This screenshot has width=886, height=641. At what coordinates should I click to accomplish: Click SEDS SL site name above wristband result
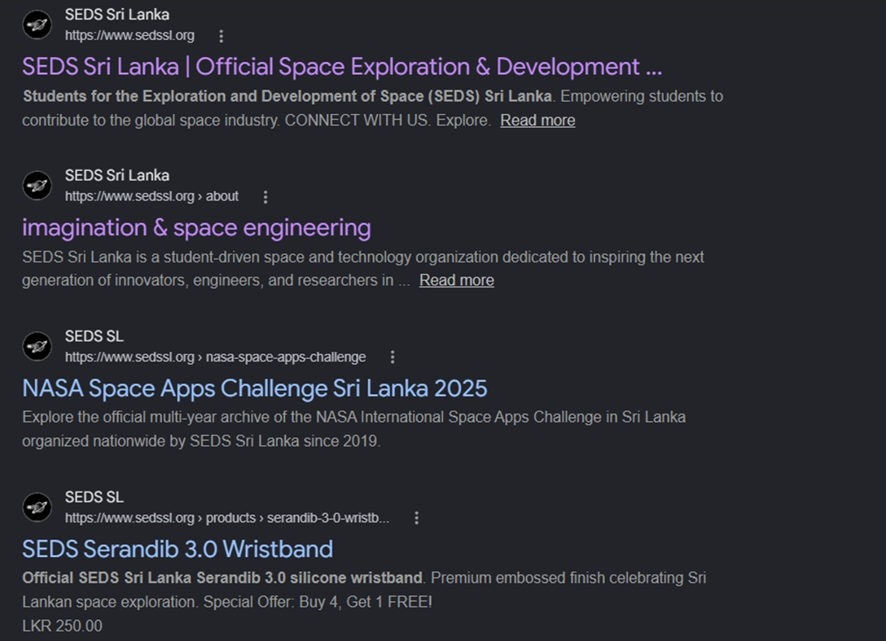click(x=94, y=497)
